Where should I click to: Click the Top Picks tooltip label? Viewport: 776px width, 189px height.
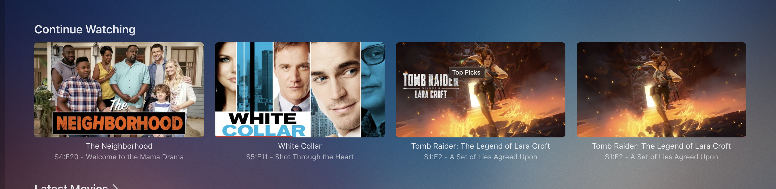[x=466, y=72]
